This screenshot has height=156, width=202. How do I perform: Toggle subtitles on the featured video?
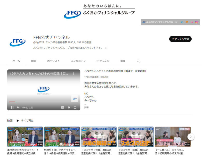62,107
